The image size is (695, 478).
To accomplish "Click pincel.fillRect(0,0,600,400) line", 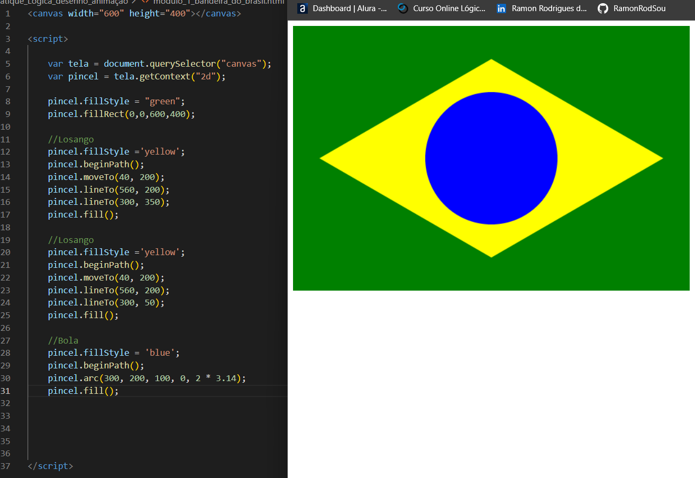I will point(121,114).
